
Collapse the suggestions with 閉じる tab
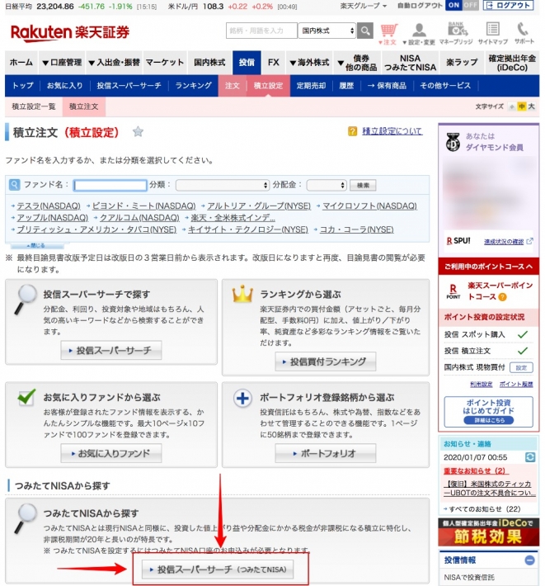coord(37,245)
